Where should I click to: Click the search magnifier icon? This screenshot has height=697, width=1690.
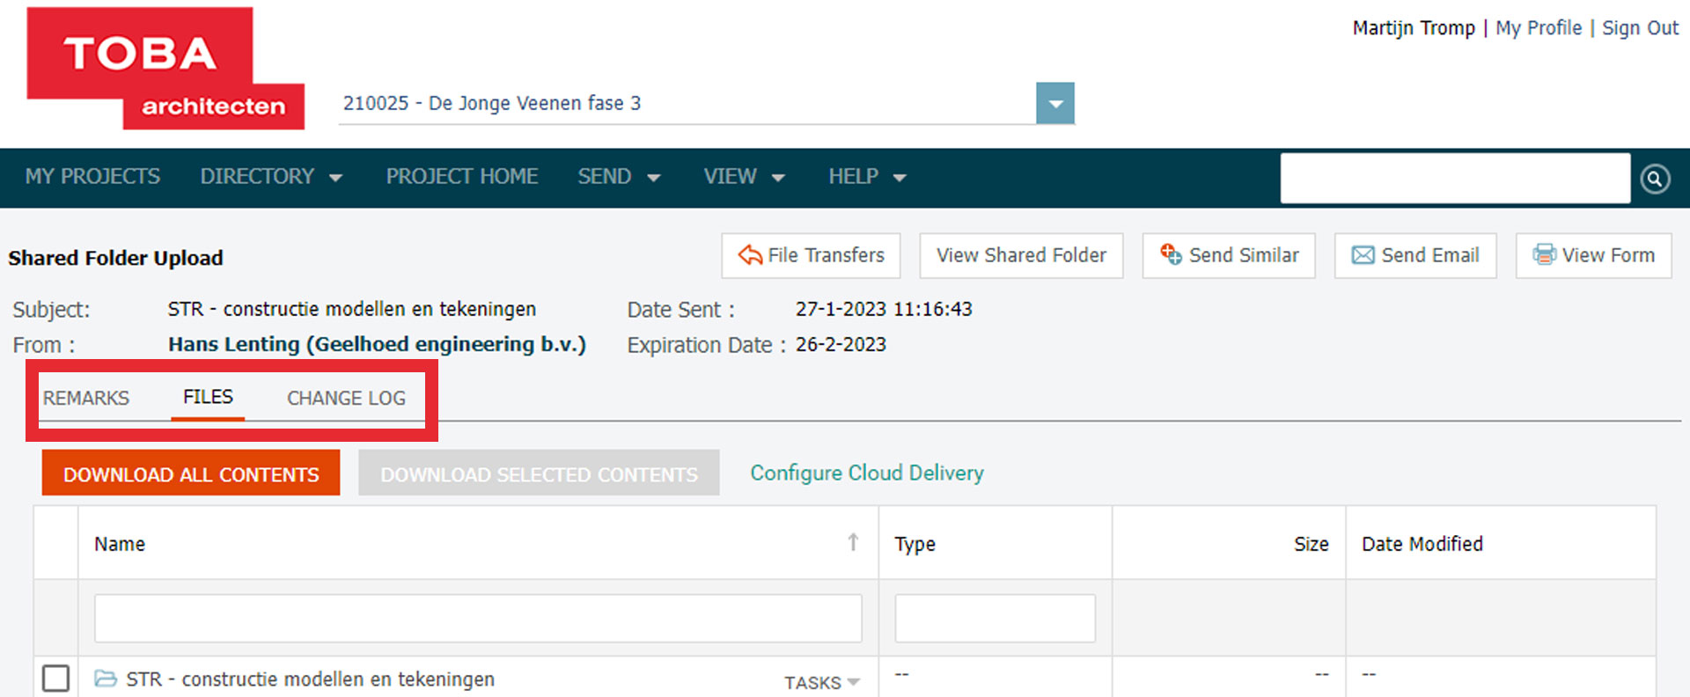pos(1655,179)
